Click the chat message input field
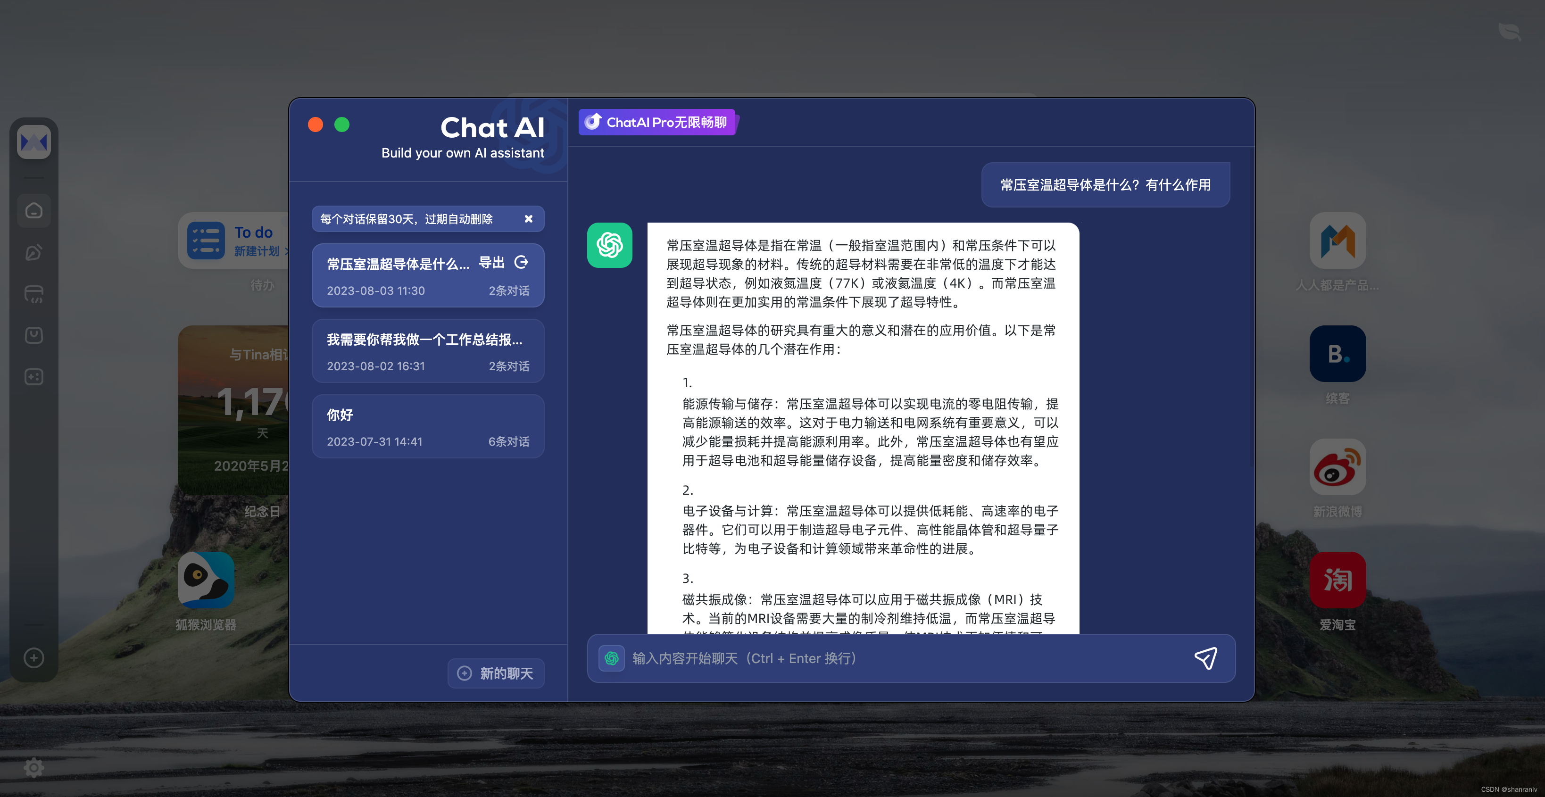This screenshot has height=797, width=1545. coord(900,658)
